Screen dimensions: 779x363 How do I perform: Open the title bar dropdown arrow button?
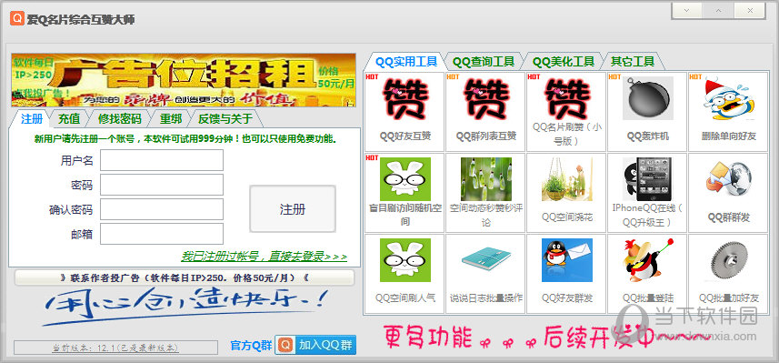coord(686,10)
